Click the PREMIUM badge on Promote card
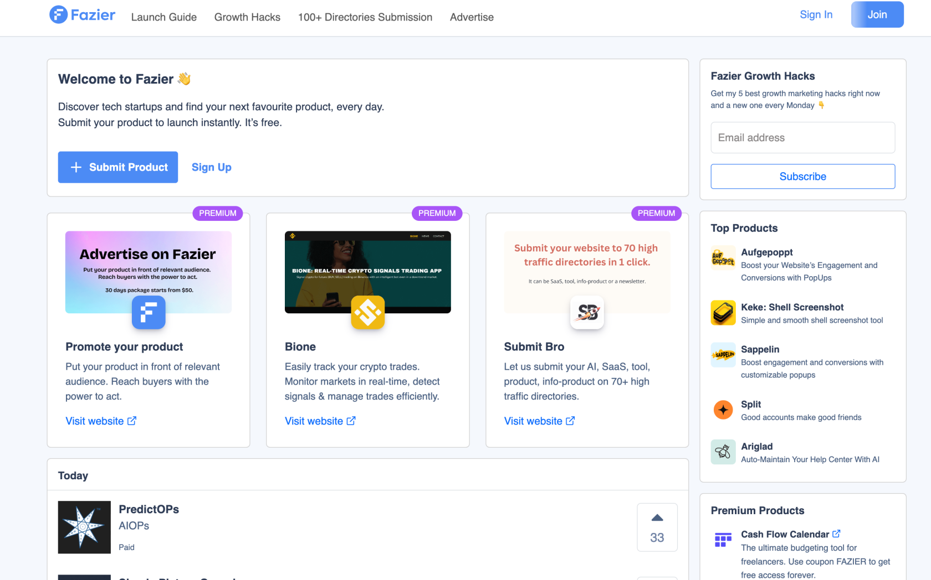 218,213
